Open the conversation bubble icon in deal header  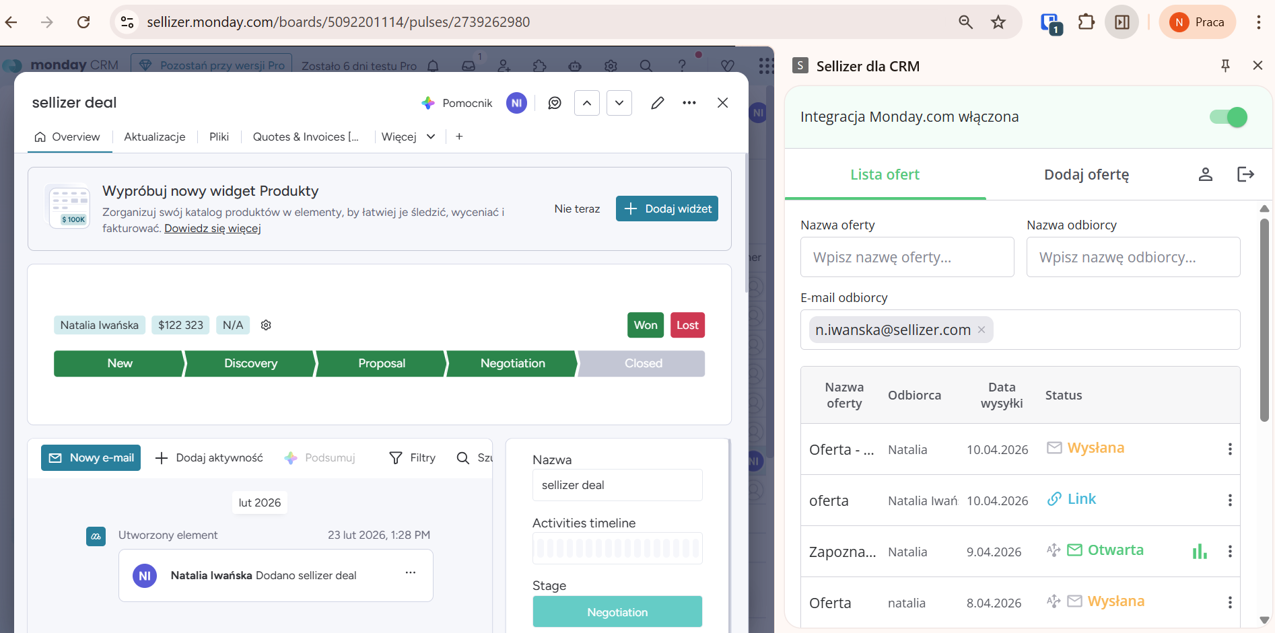tap(555, 103)
